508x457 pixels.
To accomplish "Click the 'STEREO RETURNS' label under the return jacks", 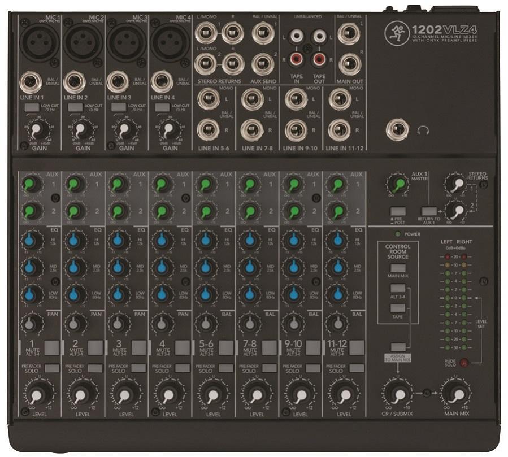I will (219, 81).
